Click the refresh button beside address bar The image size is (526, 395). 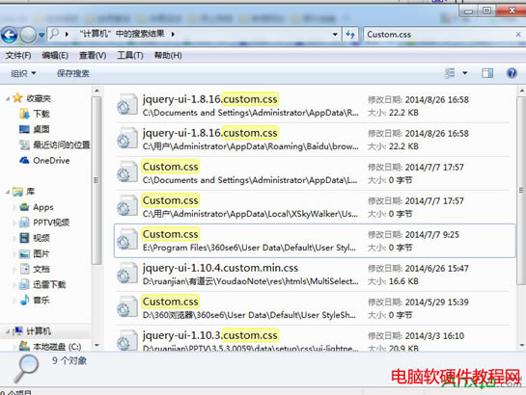(x=350, y=34)
